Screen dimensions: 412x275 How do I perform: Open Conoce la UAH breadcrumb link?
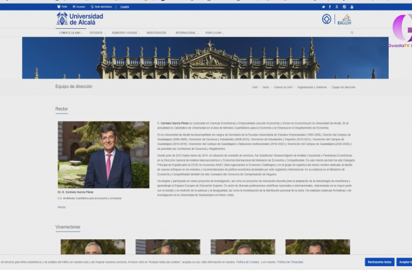click(283, 87)
